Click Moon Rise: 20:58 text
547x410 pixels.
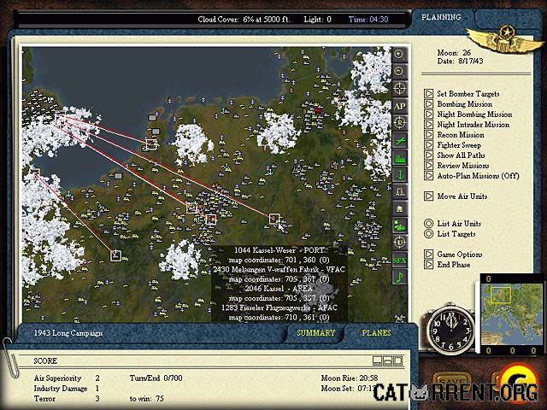coord(350,378)
